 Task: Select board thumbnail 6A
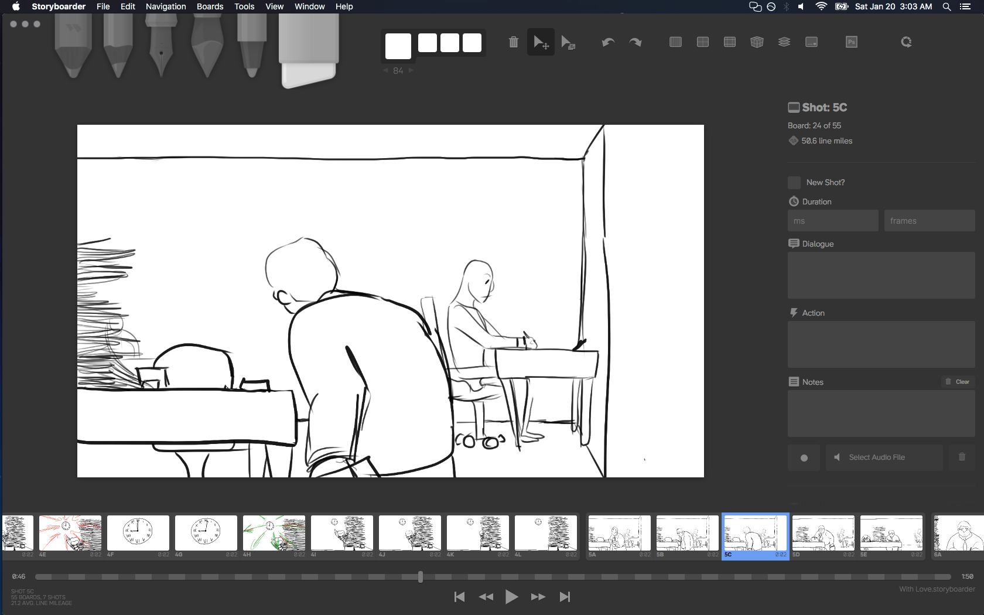959,533
